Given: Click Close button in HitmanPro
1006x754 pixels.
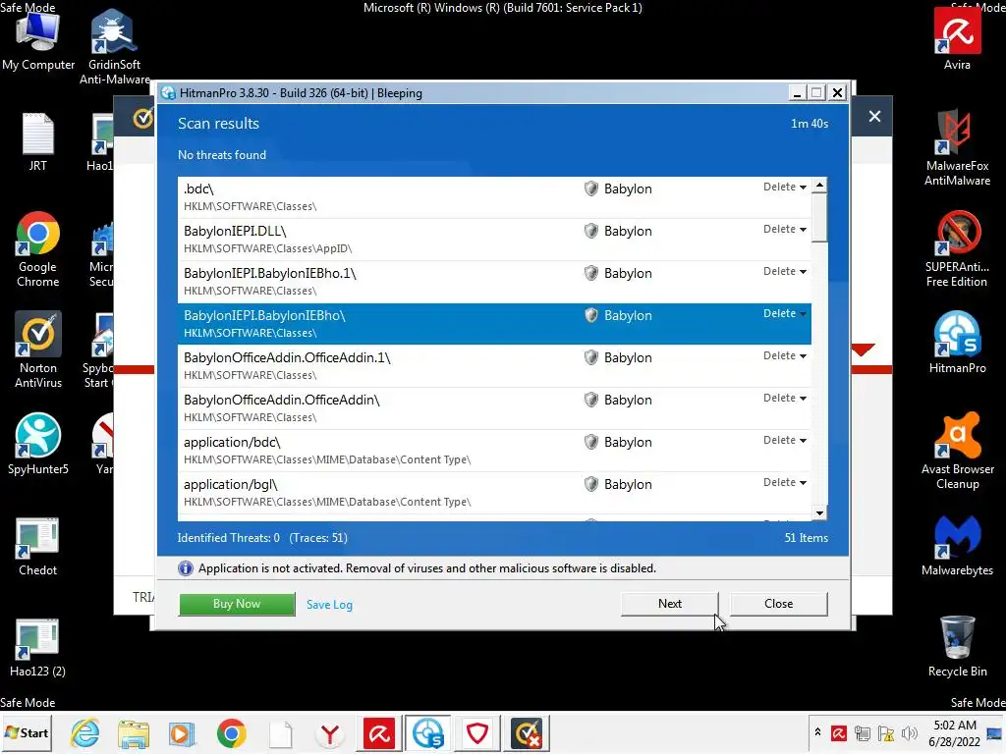Looking at the screenshot, I should click(x=778, y=604).
